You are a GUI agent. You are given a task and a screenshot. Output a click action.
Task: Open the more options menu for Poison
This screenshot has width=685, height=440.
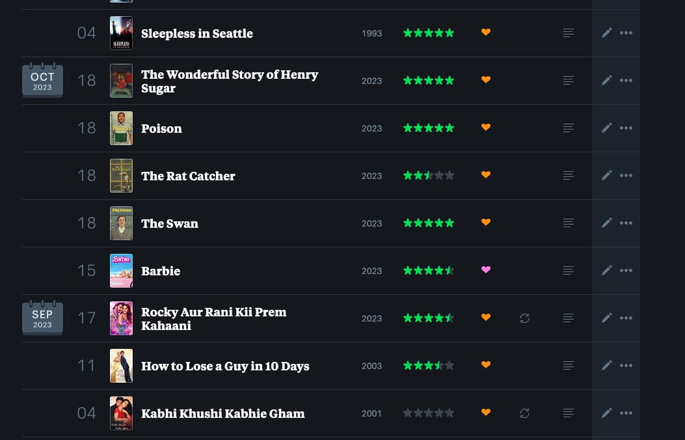(626, 128)
